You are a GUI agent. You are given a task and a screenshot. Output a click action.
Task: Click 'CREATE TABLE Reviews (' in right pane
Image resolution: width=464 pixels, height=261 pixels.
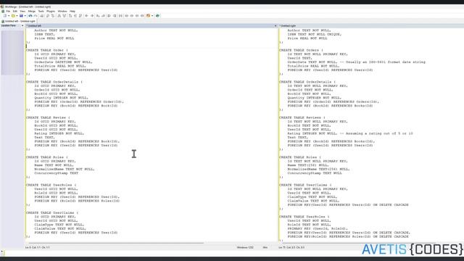click(x=302, y=117)
